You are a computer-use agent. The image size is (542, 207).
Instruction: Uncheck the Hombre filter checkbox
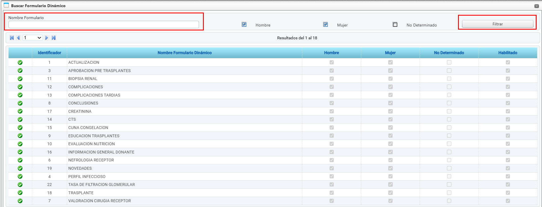pos(244,24)
